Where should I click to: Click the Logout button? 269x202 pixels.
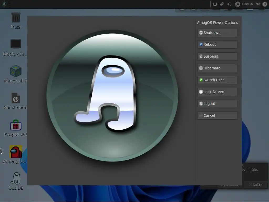[x=217, y=104]
